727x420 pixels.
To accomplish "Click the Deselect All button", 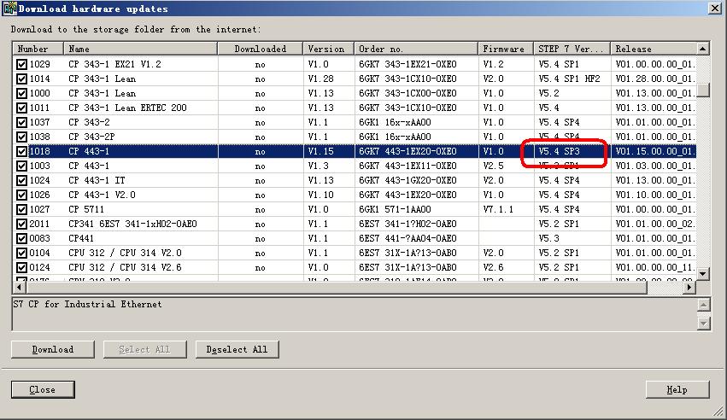I will 237,350.
